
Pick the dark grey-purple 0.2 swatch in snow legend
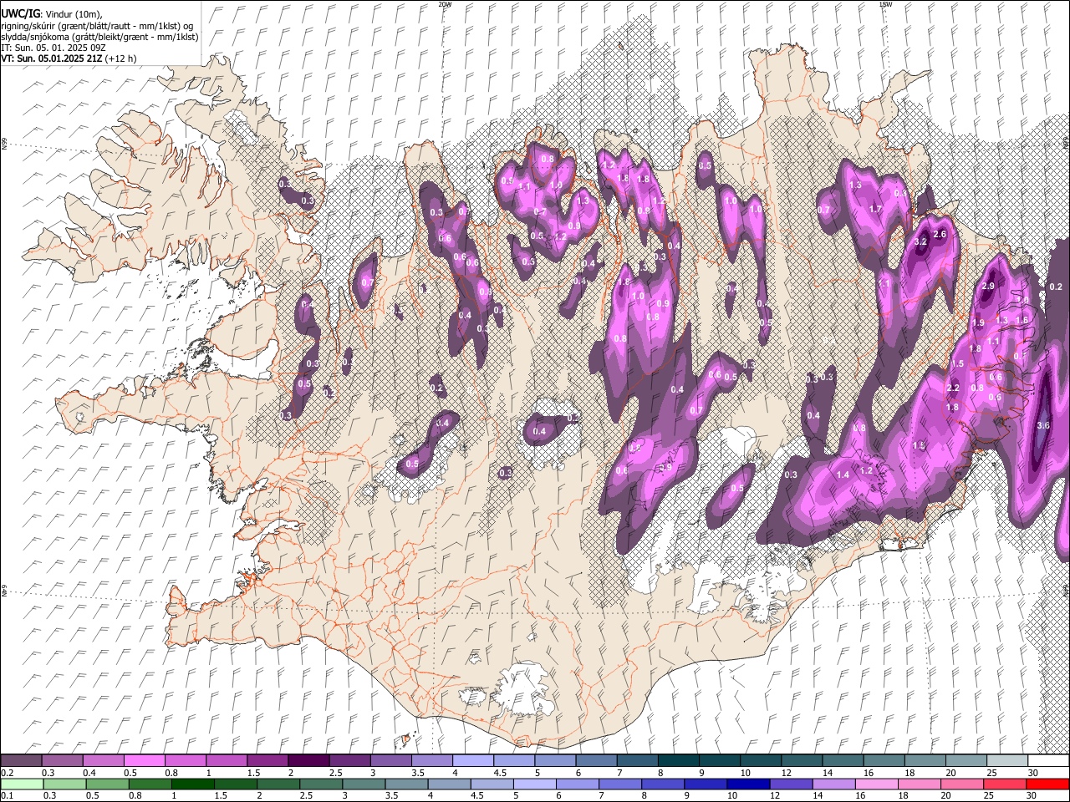point(21,761)
